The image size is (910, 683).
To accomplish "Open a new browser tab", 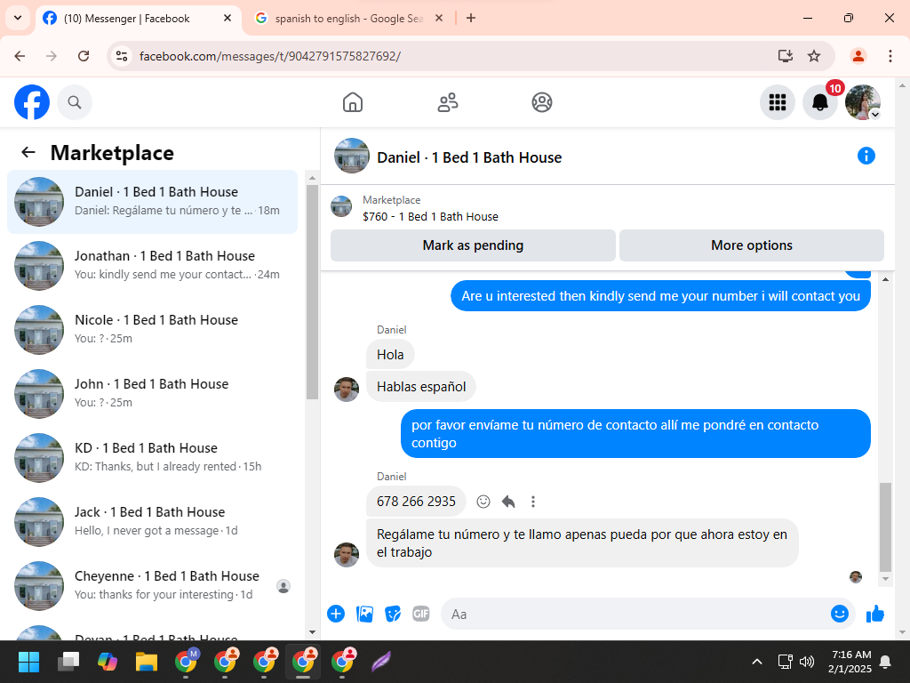I will pos(471,18).
